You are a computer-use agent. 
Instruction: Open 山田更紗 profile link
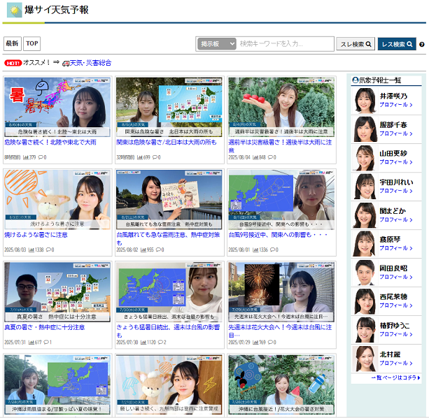point(396,162)
